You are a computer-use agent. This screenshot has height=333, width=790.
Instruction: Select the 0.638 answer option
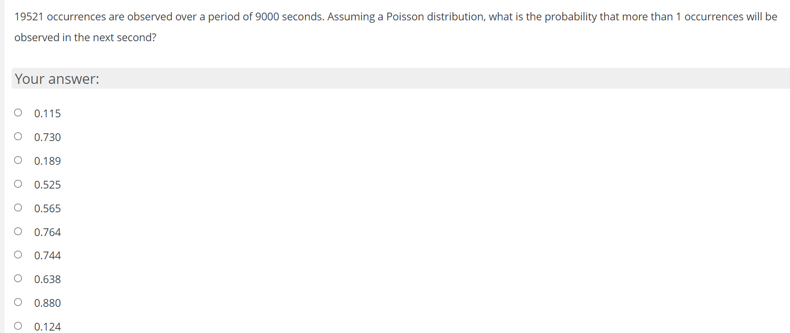pos(18,278)
